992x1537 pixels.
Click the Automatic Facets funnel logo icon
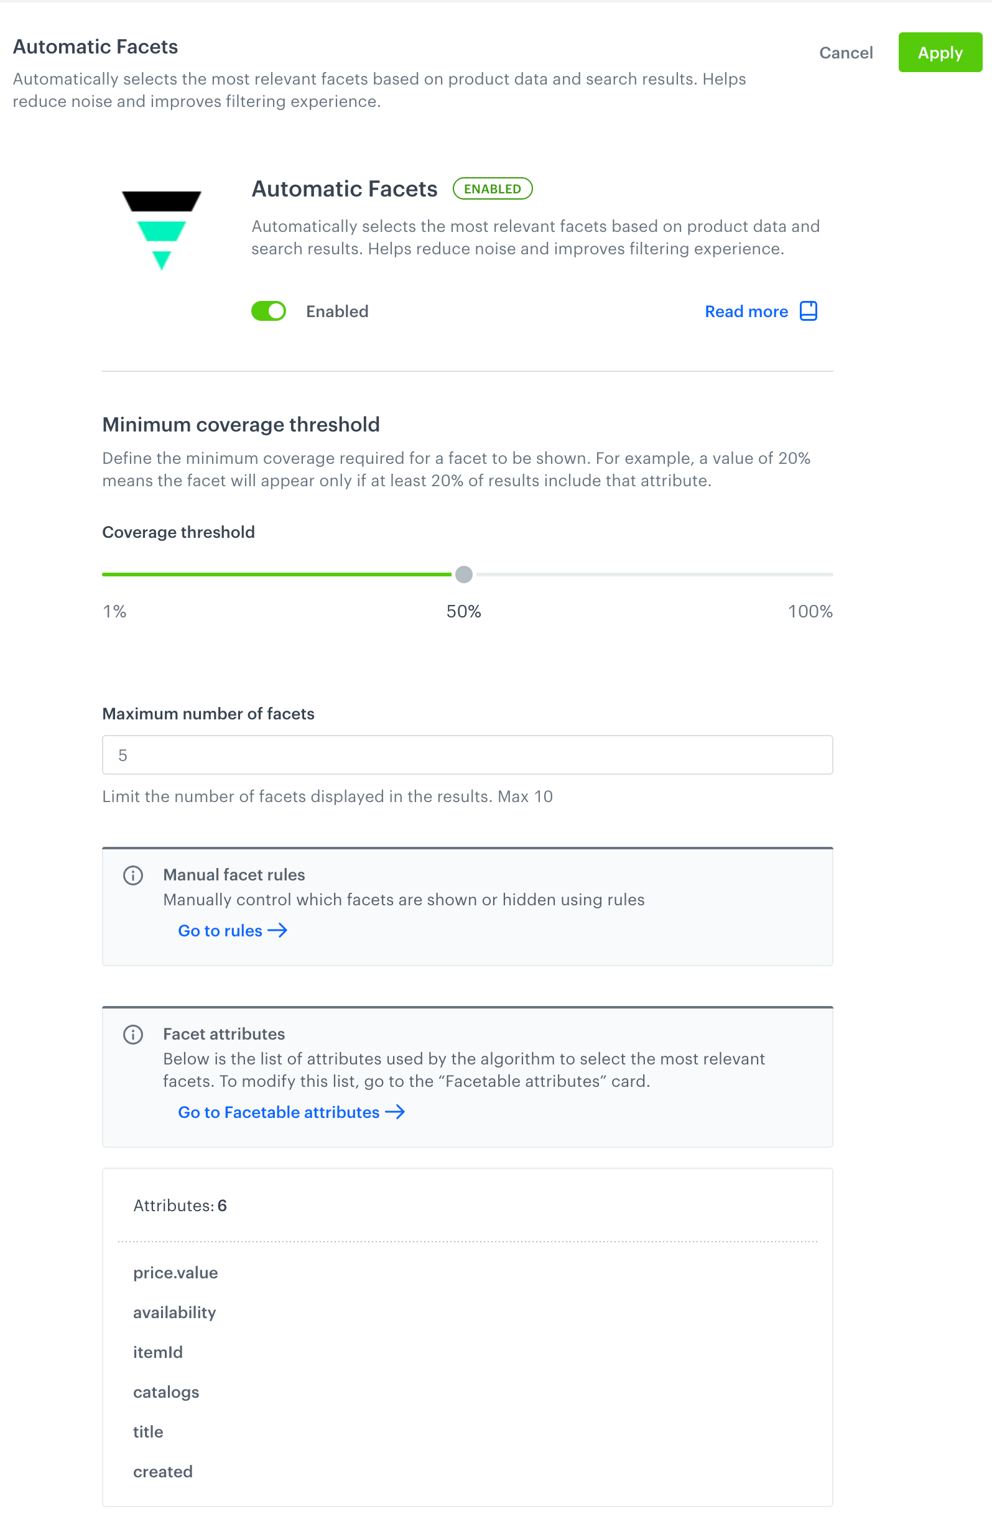click(x=162, y=231)
